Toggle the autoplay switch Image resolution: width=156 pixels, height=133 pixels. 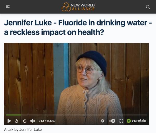click(112, 121)
